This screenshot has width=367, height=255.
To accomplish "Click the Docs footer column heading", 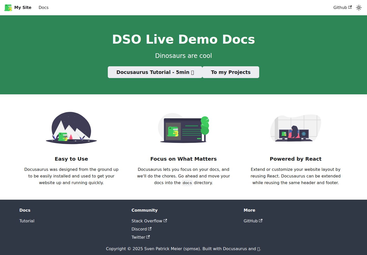I will pos(25,210).
